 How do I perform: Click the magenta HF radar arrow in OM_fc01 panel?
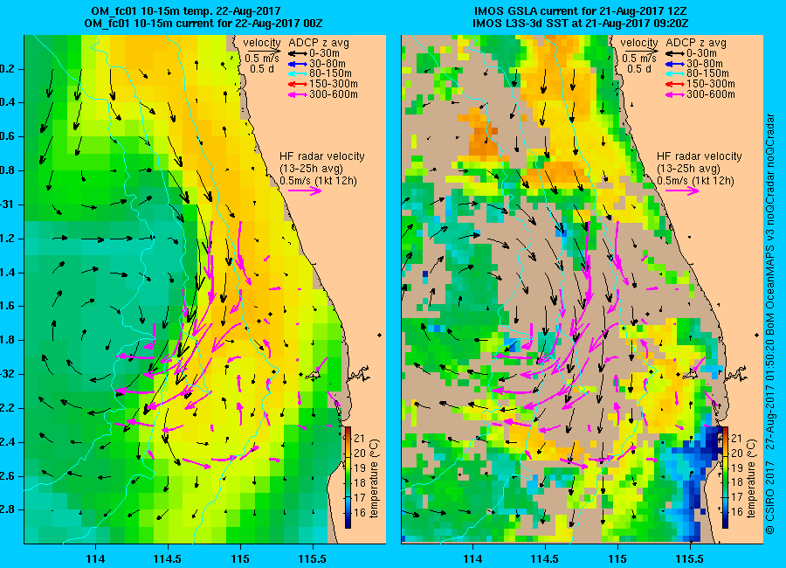point(305,190)
